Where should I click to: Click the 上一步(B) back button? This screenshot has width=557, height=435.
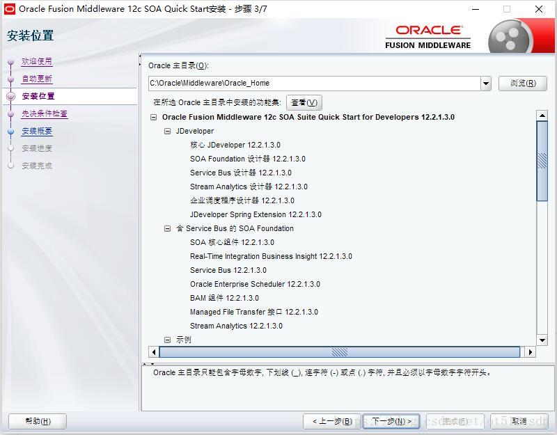[332, 422]
